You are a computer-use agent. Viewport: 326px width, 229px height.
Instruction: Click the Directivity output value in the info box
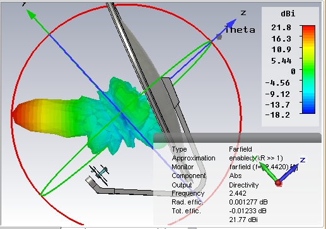(244, 185)
